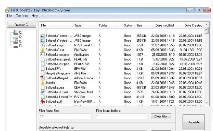213x131 pixels.
Task: Click the Rescan C: button
Action: pos(22,25)
